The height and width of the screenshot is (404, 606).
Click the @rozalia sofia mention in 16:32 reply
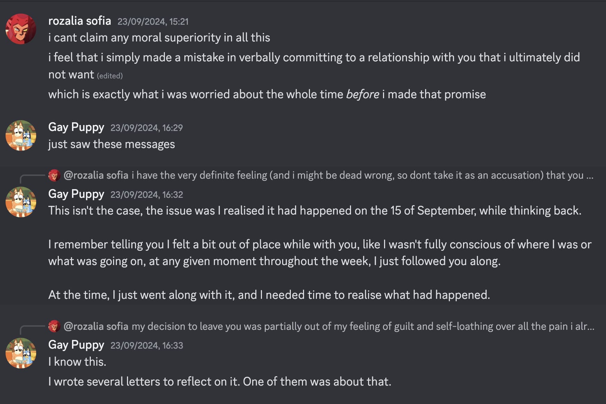click(96, 175)
